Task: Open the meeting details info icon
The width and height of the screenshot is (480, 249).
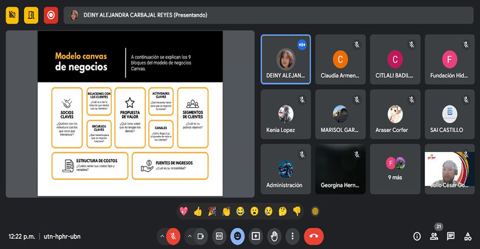Action: point(417,236)
